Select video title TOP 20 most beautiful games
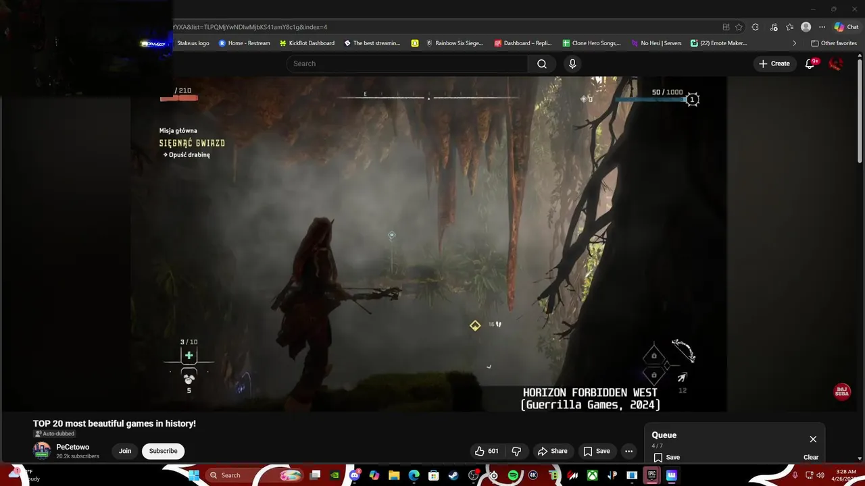 coord(114,423)
